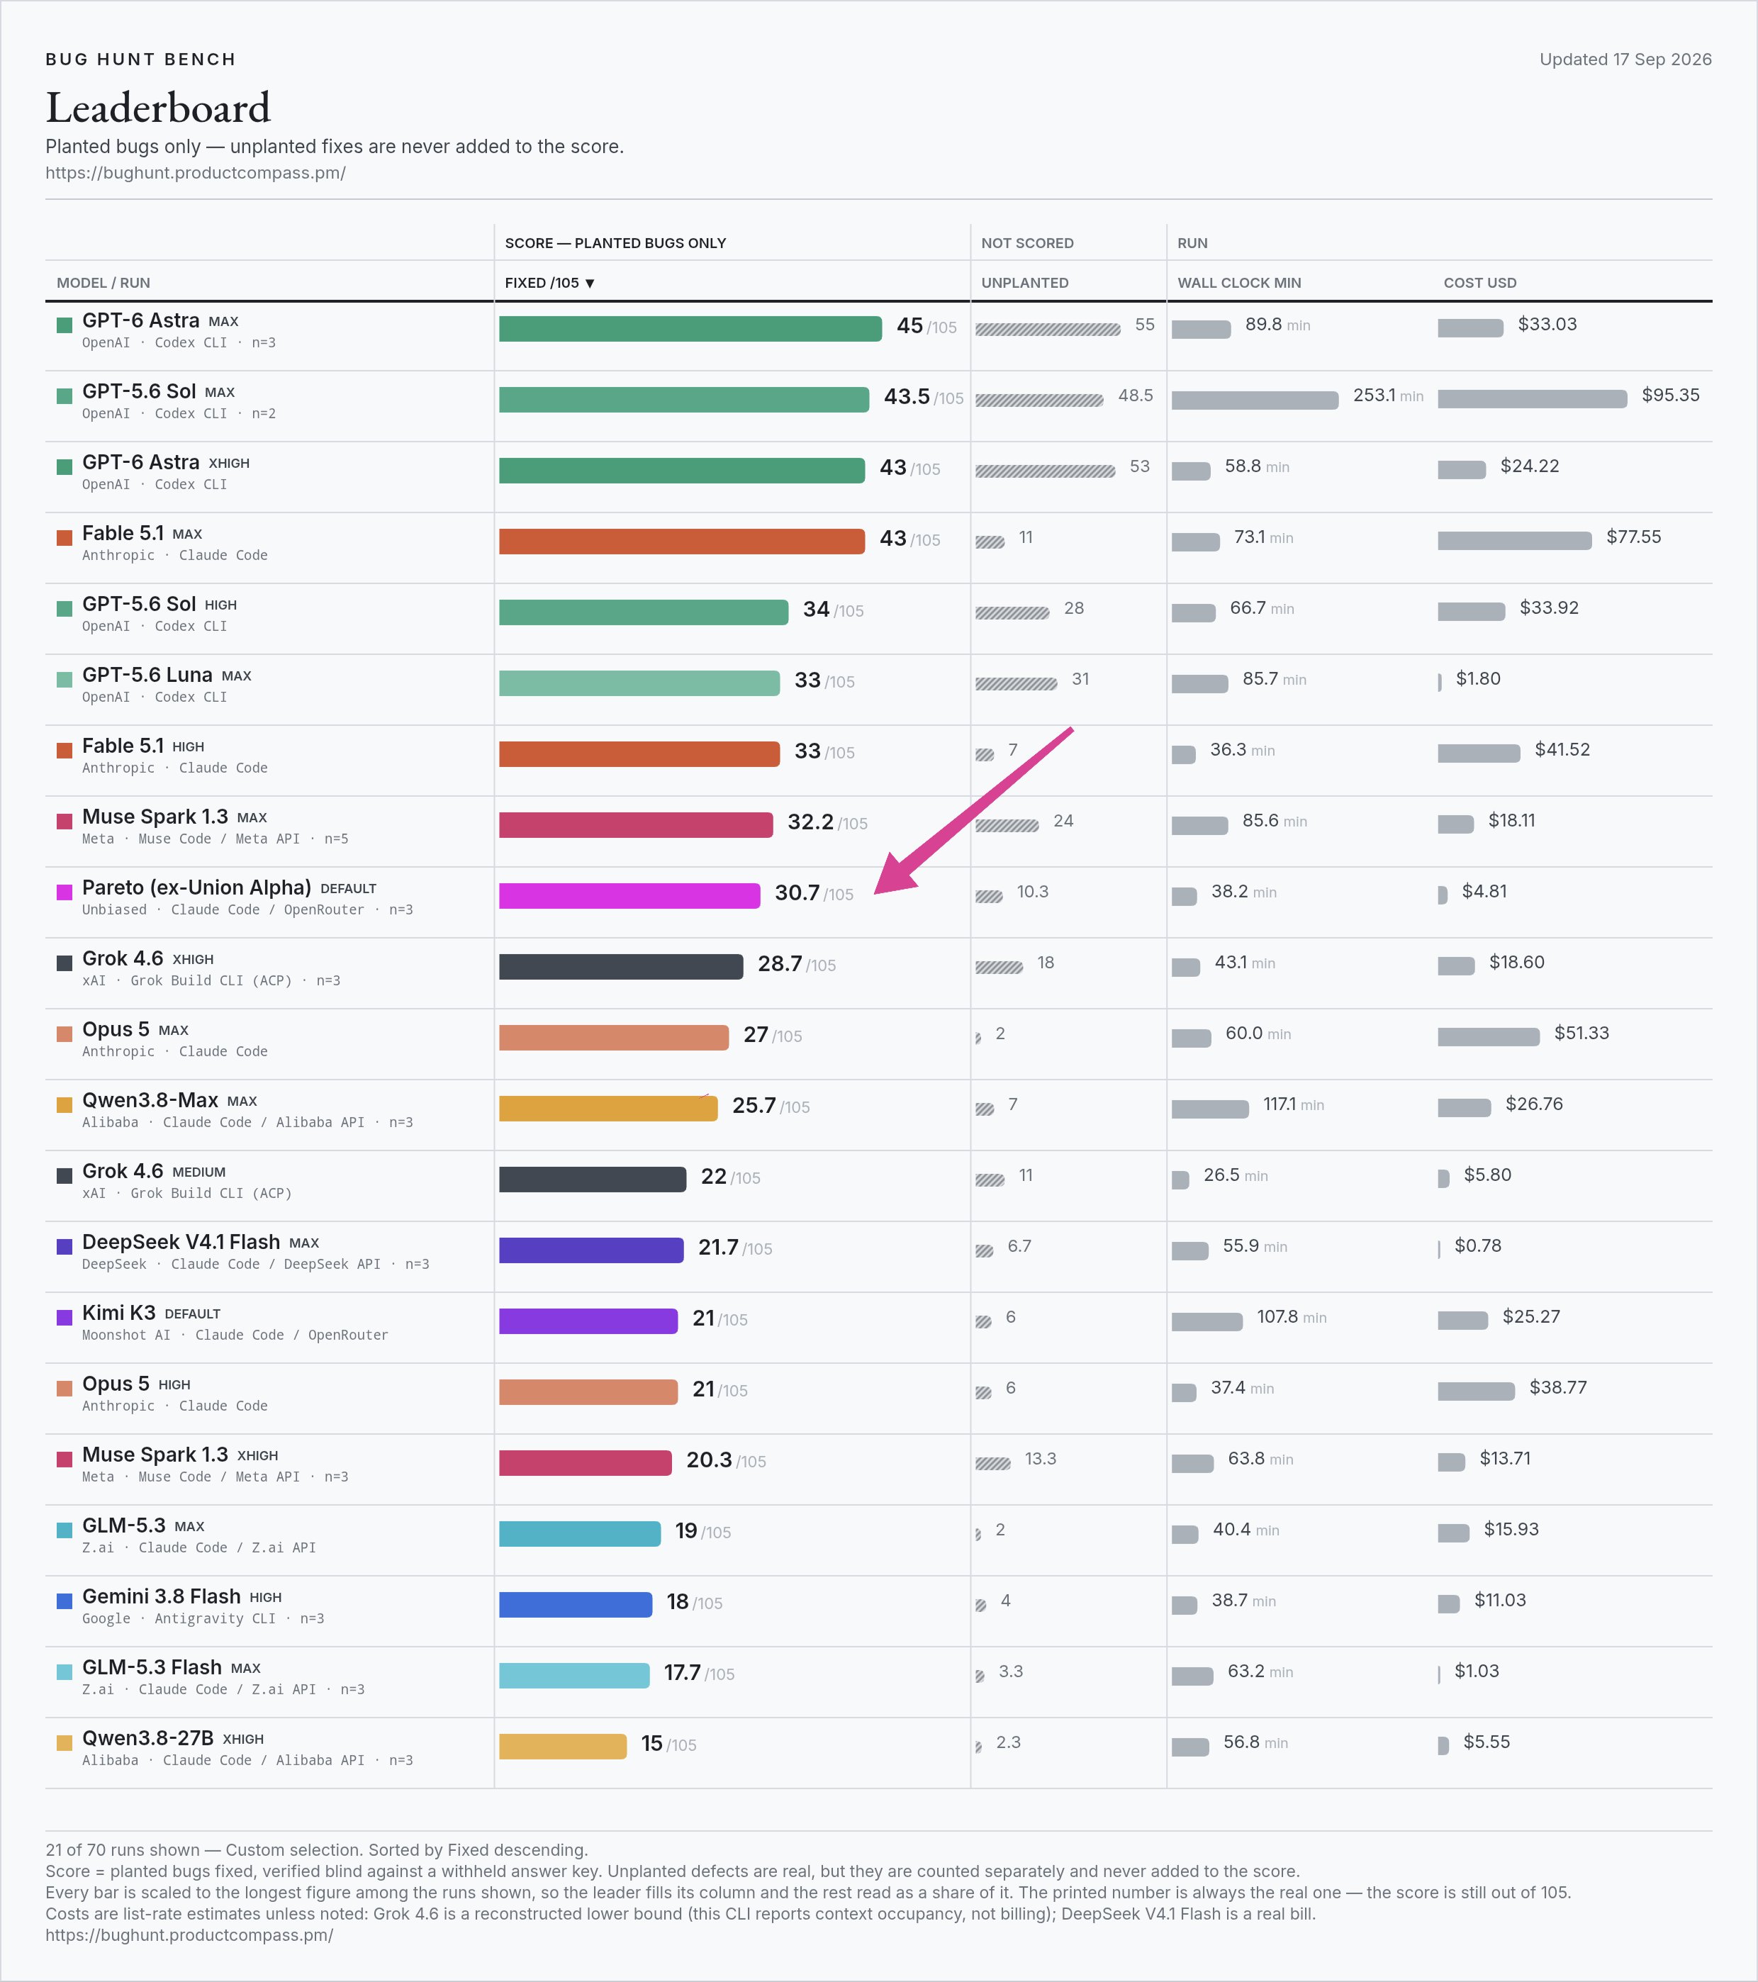Click the orange swatch next to Fable 5.1 MAX
The width and height of the screenshot is (1758, 1982).
[x=64, y=537]
